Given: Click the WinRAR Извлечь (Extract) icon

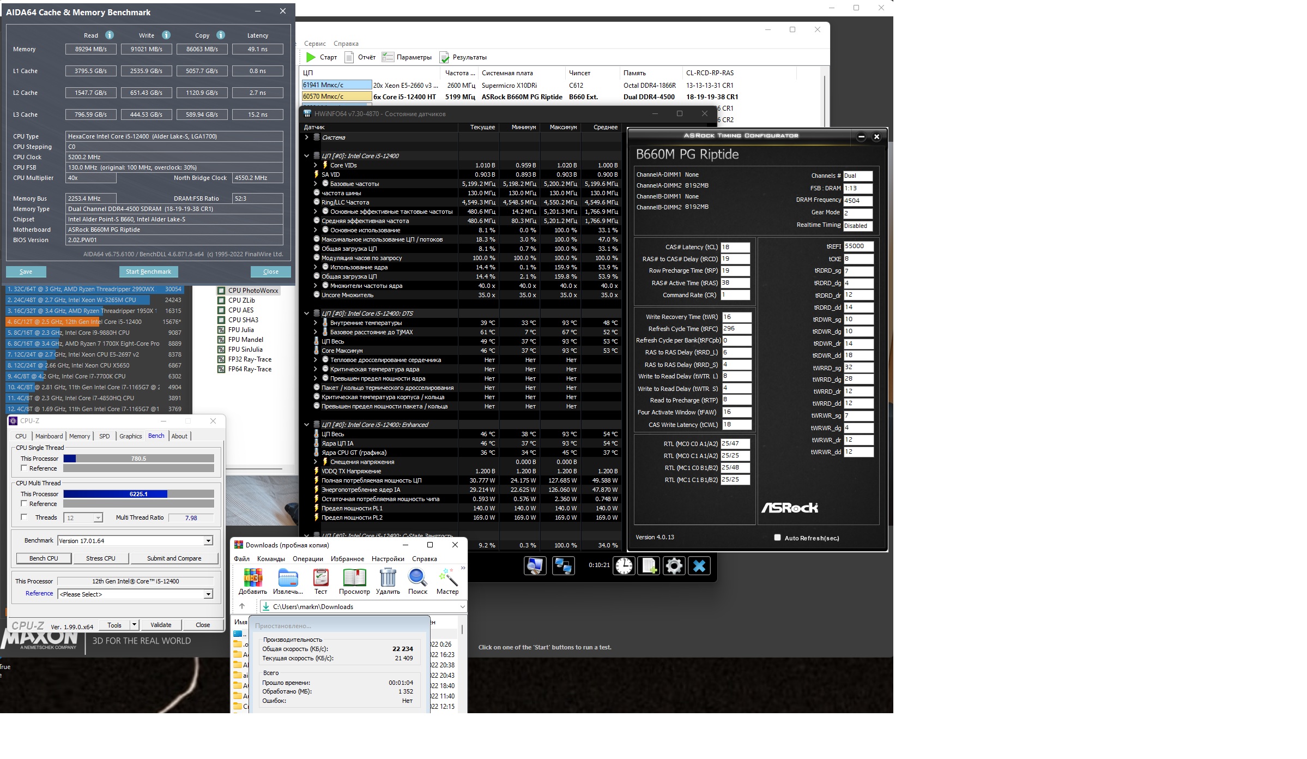Looking at the screenshot, I should (287, 578).
